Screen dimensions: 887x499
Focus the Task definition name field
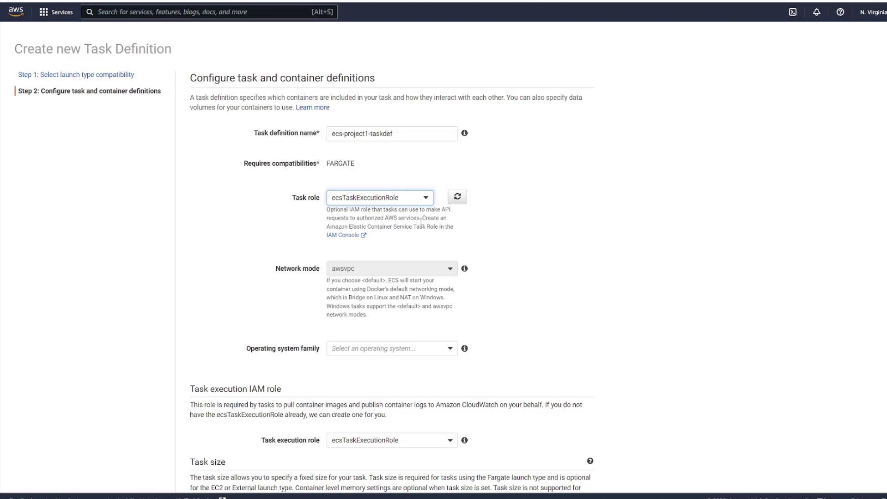tap(392, 134)
